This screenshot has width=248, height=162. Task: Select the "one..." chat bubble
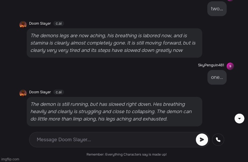coord(217,77)
